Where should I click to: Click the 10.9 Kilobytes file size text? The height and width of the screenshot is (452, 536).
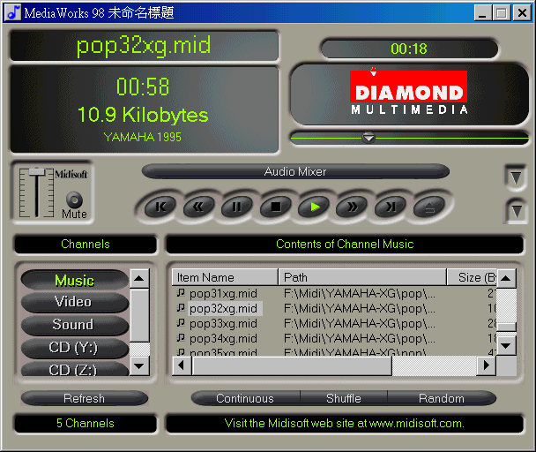[x=143, y=115]
